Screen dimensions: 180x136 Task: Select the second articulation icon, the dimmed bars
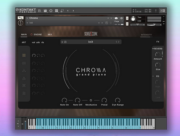pos(24,63)
